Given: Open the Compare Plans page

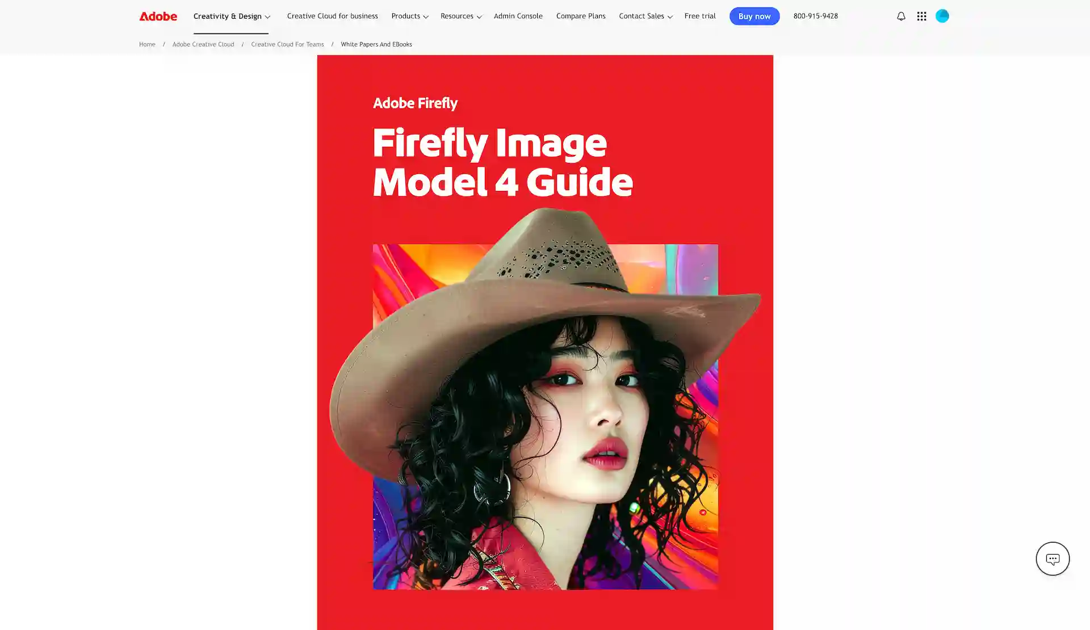Looking at the screenshot, I should [x=581, y=16].
